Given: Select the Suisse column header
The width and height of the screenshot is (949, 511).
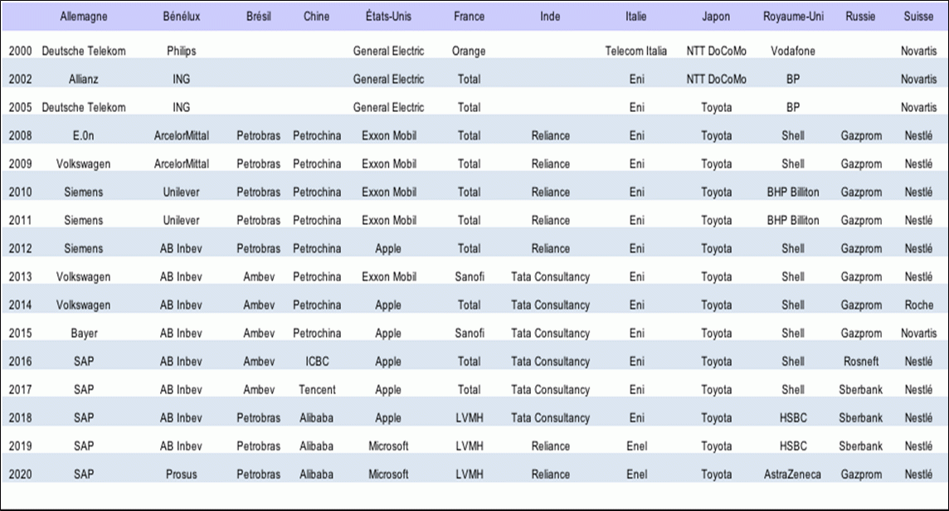Looking at the screenshot, I should coord(918,17).
